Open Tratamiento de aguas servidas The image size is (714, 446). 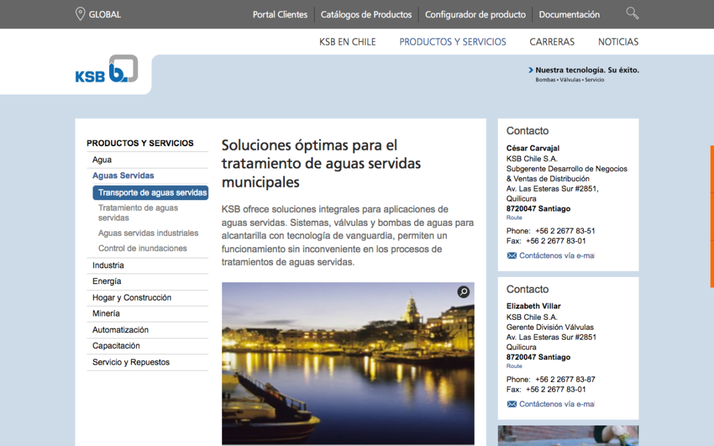pyautogui.click(x=138, y=213)
